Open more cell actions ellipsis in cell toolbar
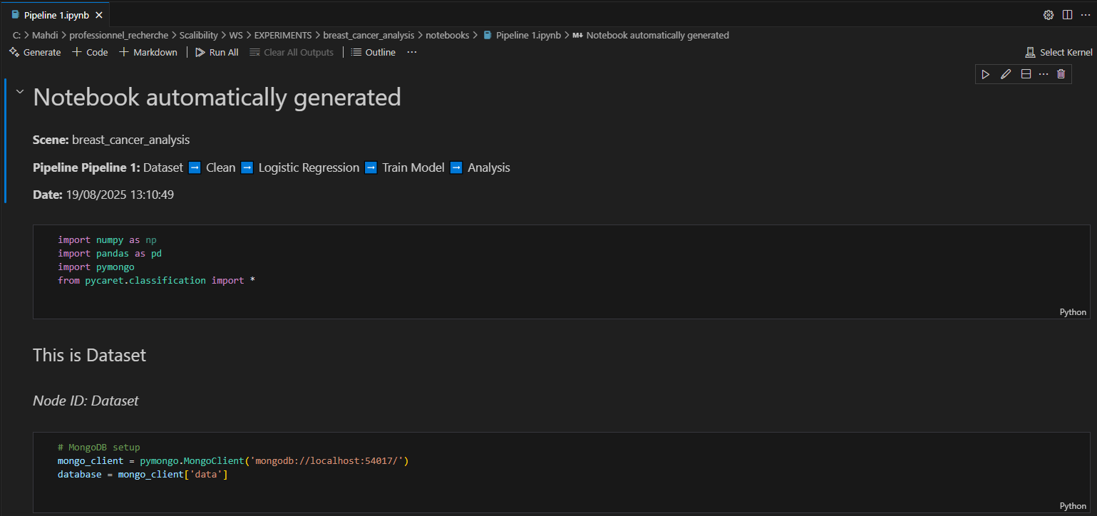This screenshot has width=1097, height=516. pos(1044,74)
